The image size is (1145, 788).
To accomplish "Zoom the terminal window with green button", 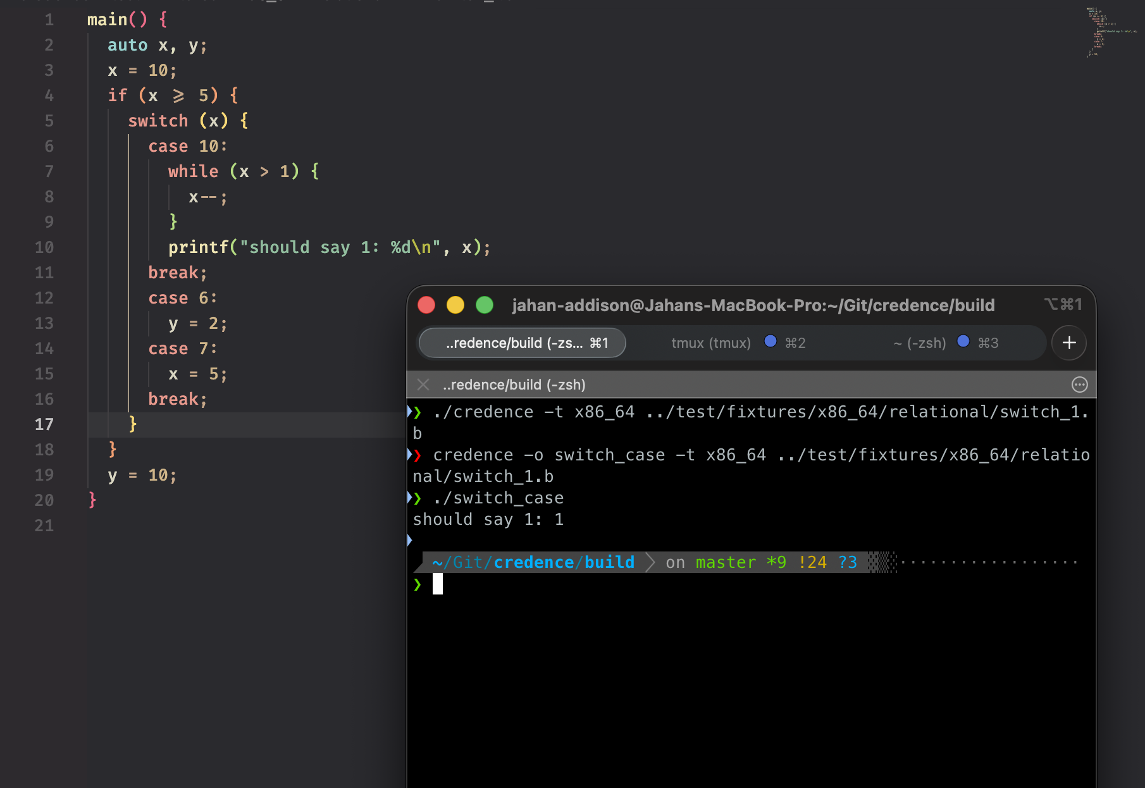I will pos(485,305).
